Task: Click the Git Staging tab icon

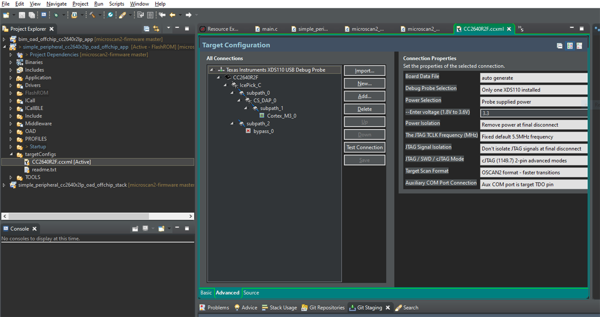Action: [x=353, y=308]
